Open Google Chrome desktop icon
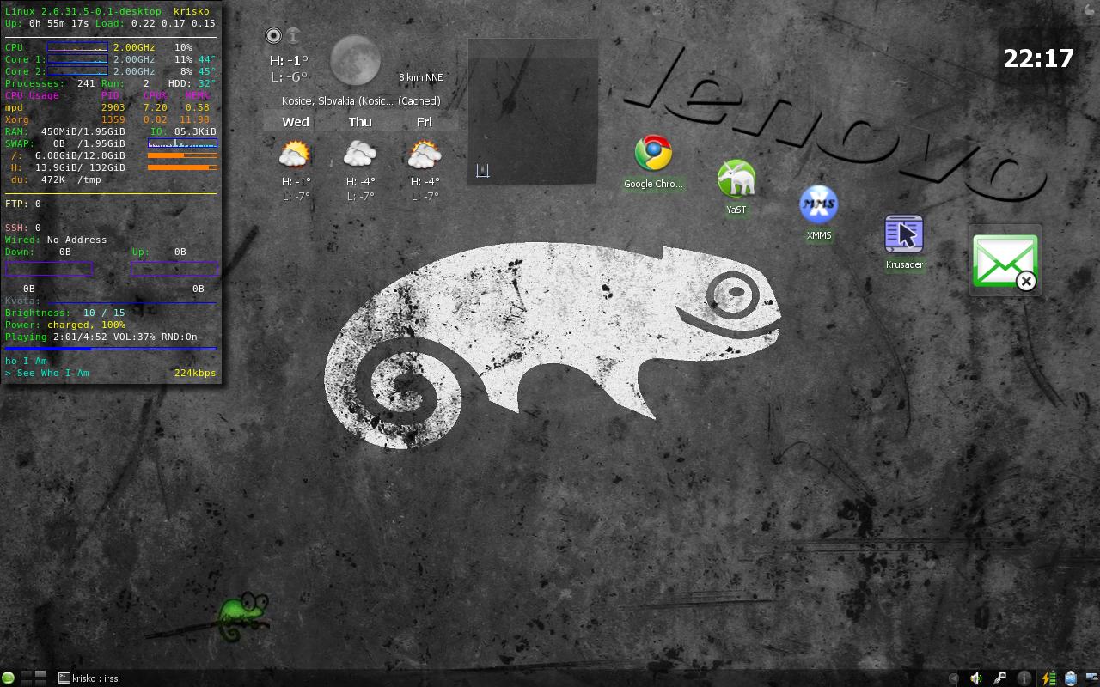Screen dimensions: 1100x687 653,155
